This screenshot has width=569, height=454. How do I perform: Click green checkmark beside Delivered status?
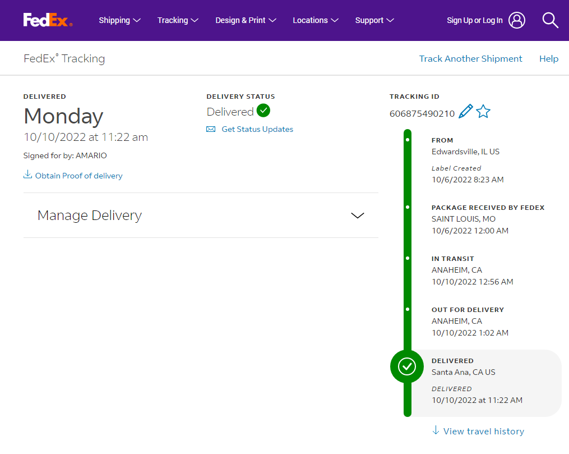pyautogui.click(x=263, y=111)
